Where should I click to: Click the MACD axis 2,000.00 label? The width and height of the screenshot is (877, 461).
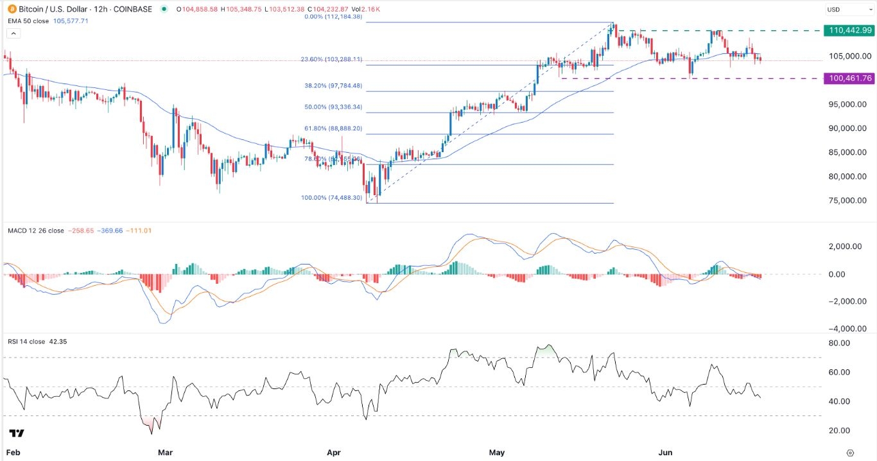tap(846, 246)
